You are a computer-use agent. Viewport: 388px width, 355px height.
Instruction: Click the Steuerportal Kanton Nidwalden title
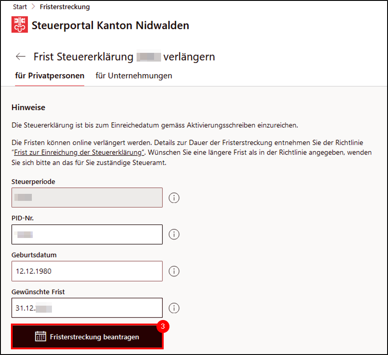[x=110, y=25]
